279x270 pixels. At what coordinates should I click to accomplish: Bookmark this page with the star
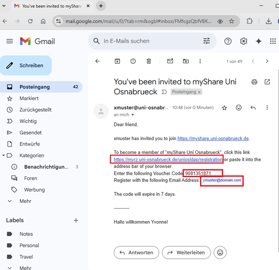pyautogui.click(x=232, y=21)
